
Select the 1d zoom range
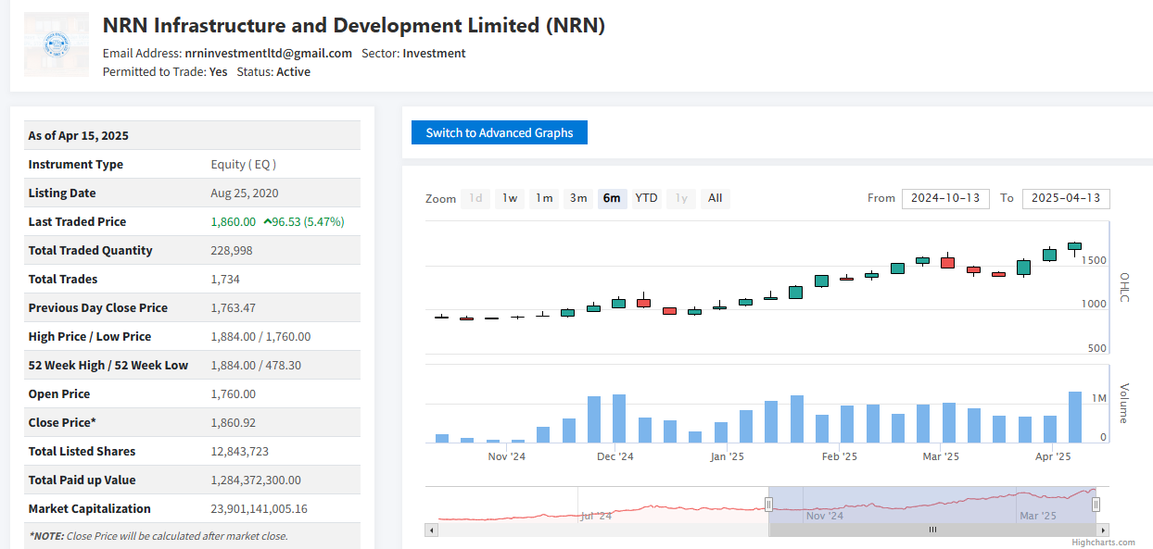[475, 198]
